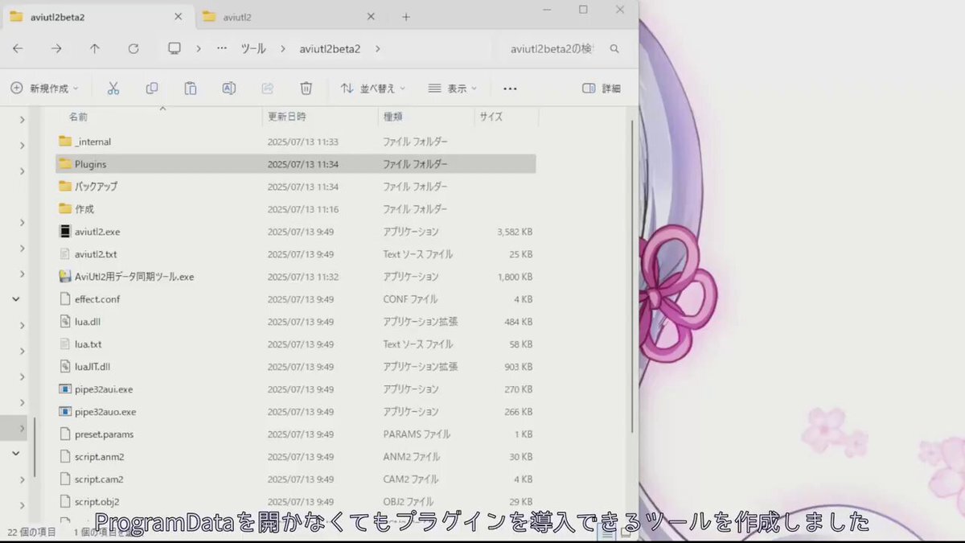Select the _internal folder icon

coord(66,142)
